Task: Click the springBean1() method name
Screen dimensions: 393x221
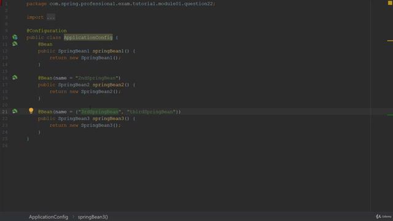Action: (x=108, y=51)
